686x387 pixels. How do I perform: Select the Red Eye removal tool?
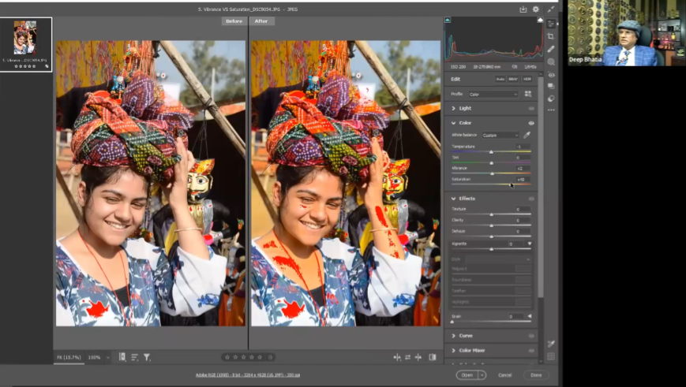(x=551, y=74)
